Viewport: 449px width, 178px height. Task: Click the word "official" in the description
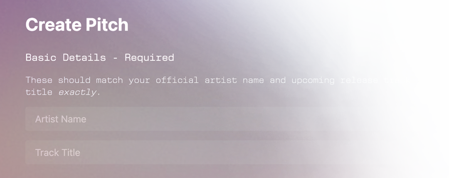(x=177, y=80)
